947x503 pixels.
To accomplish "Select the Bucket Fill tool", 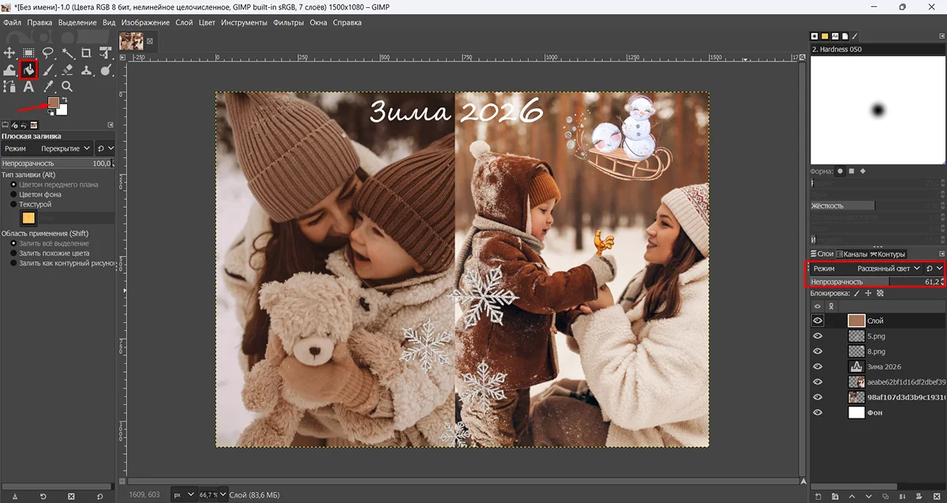I will pos(28,69).
